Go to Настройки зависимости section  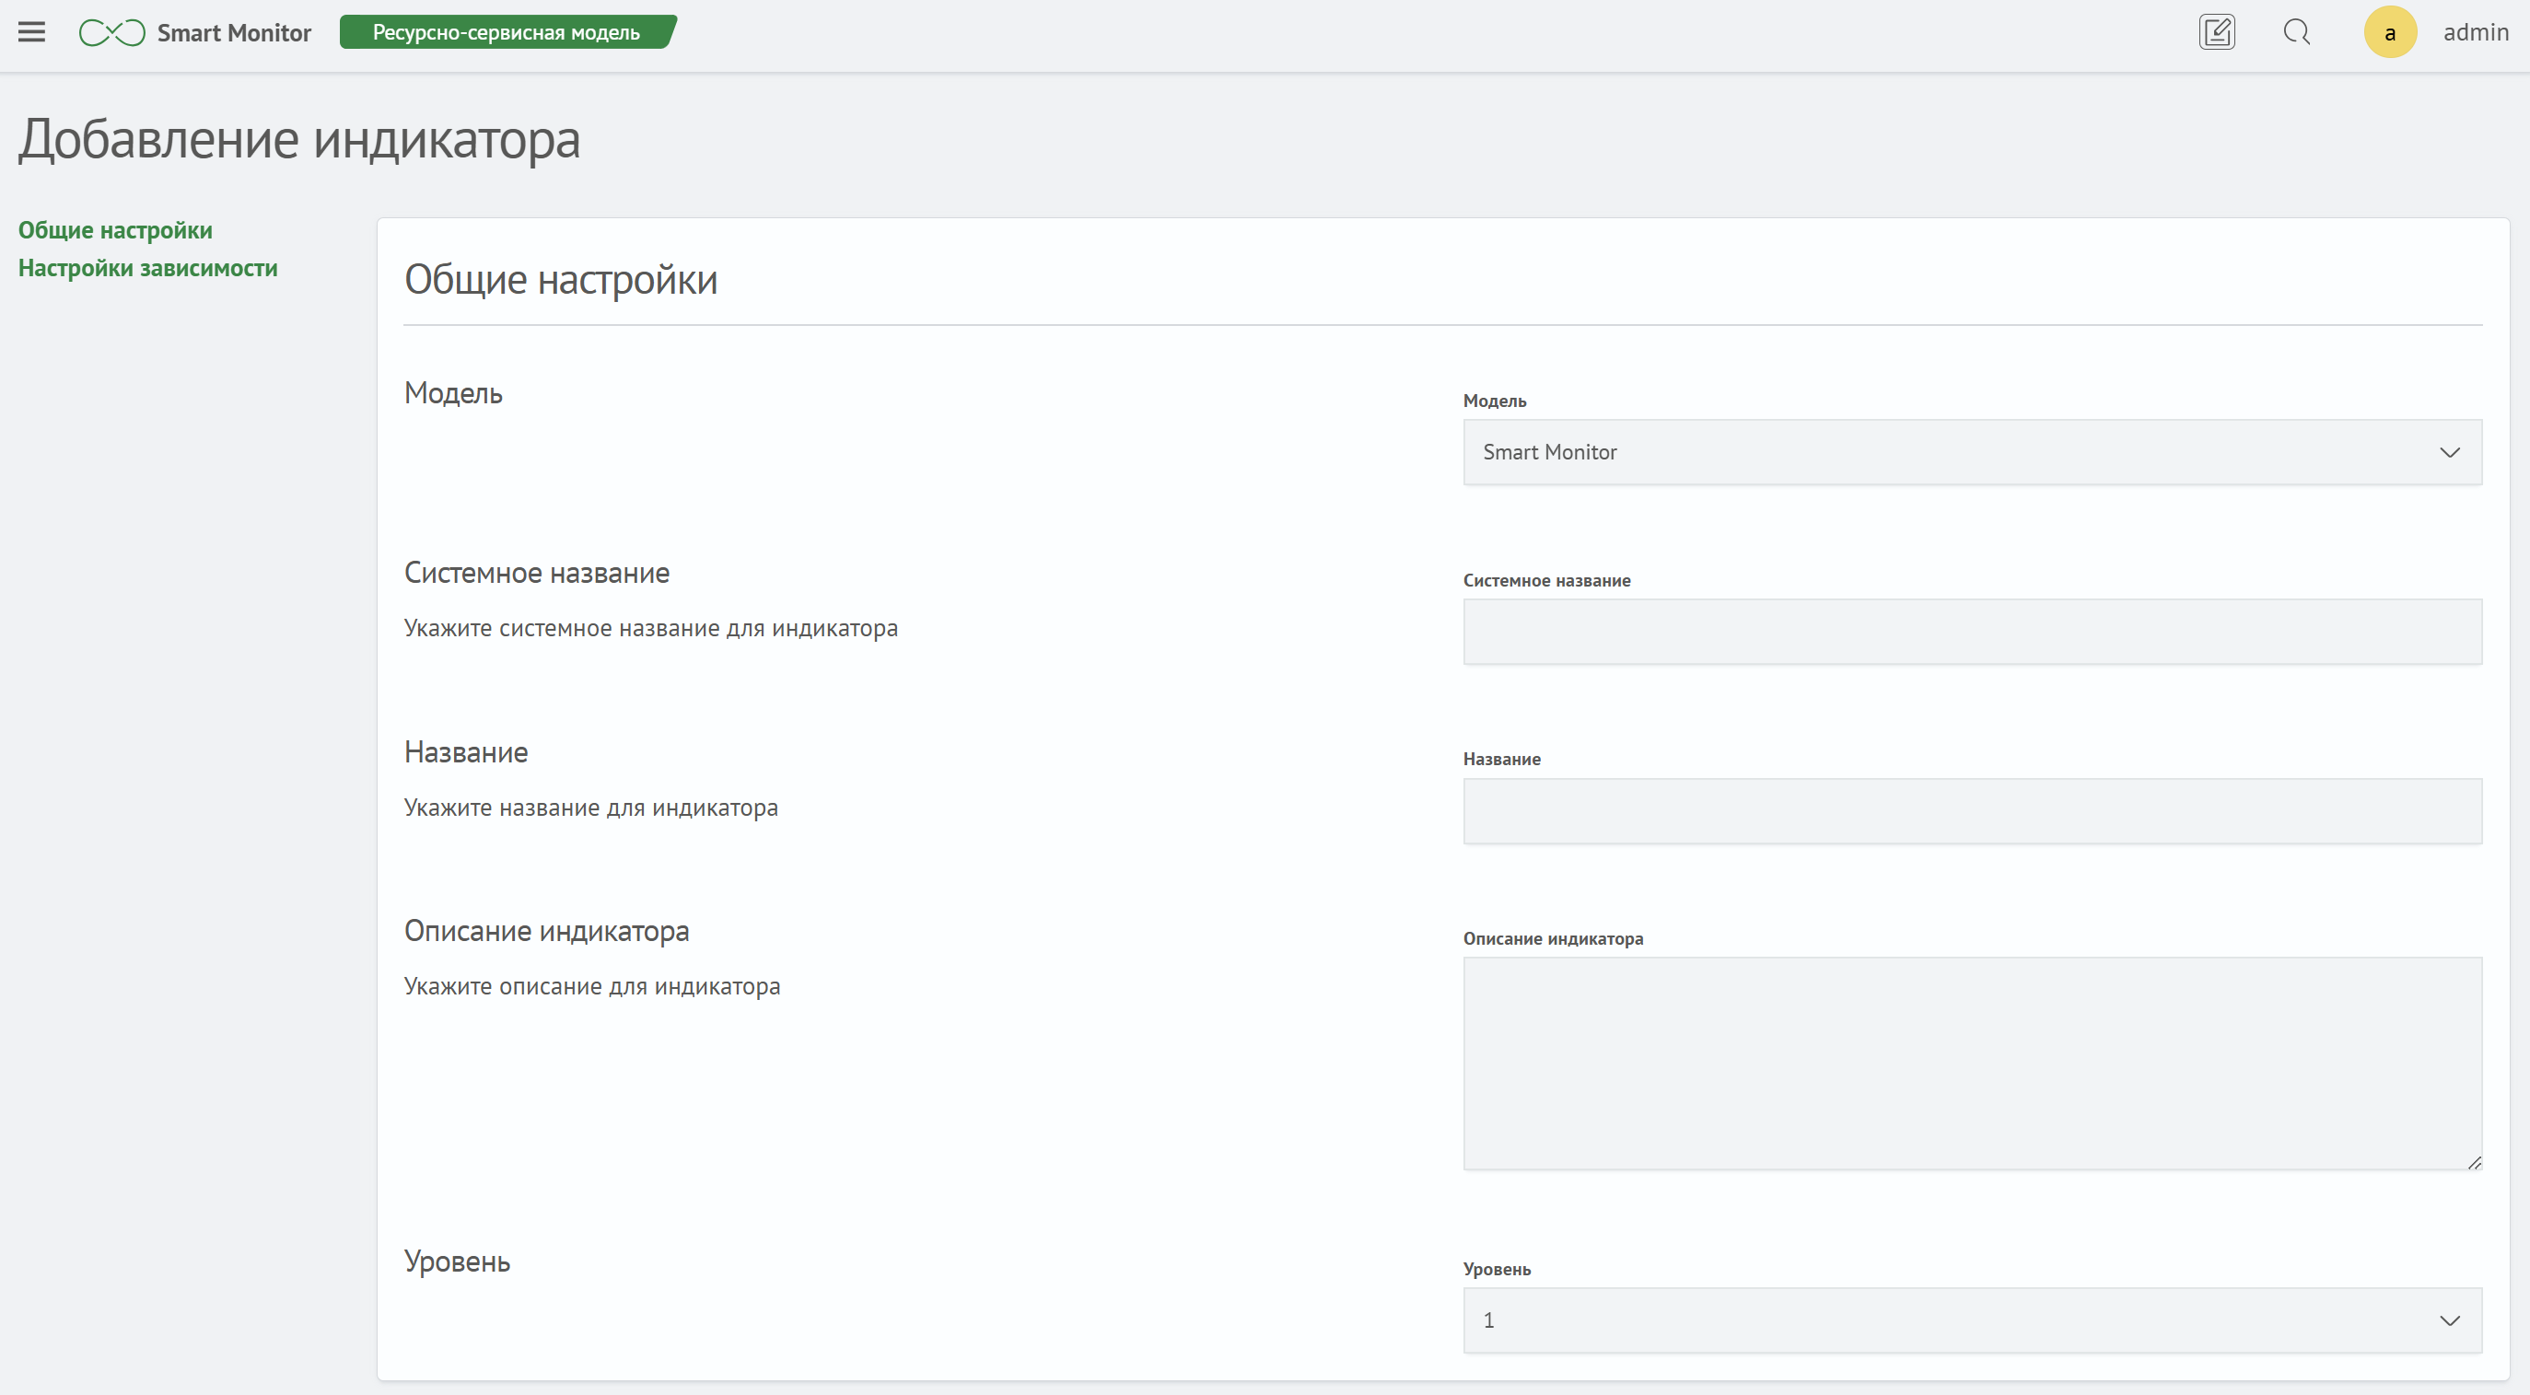click(147, 268)
